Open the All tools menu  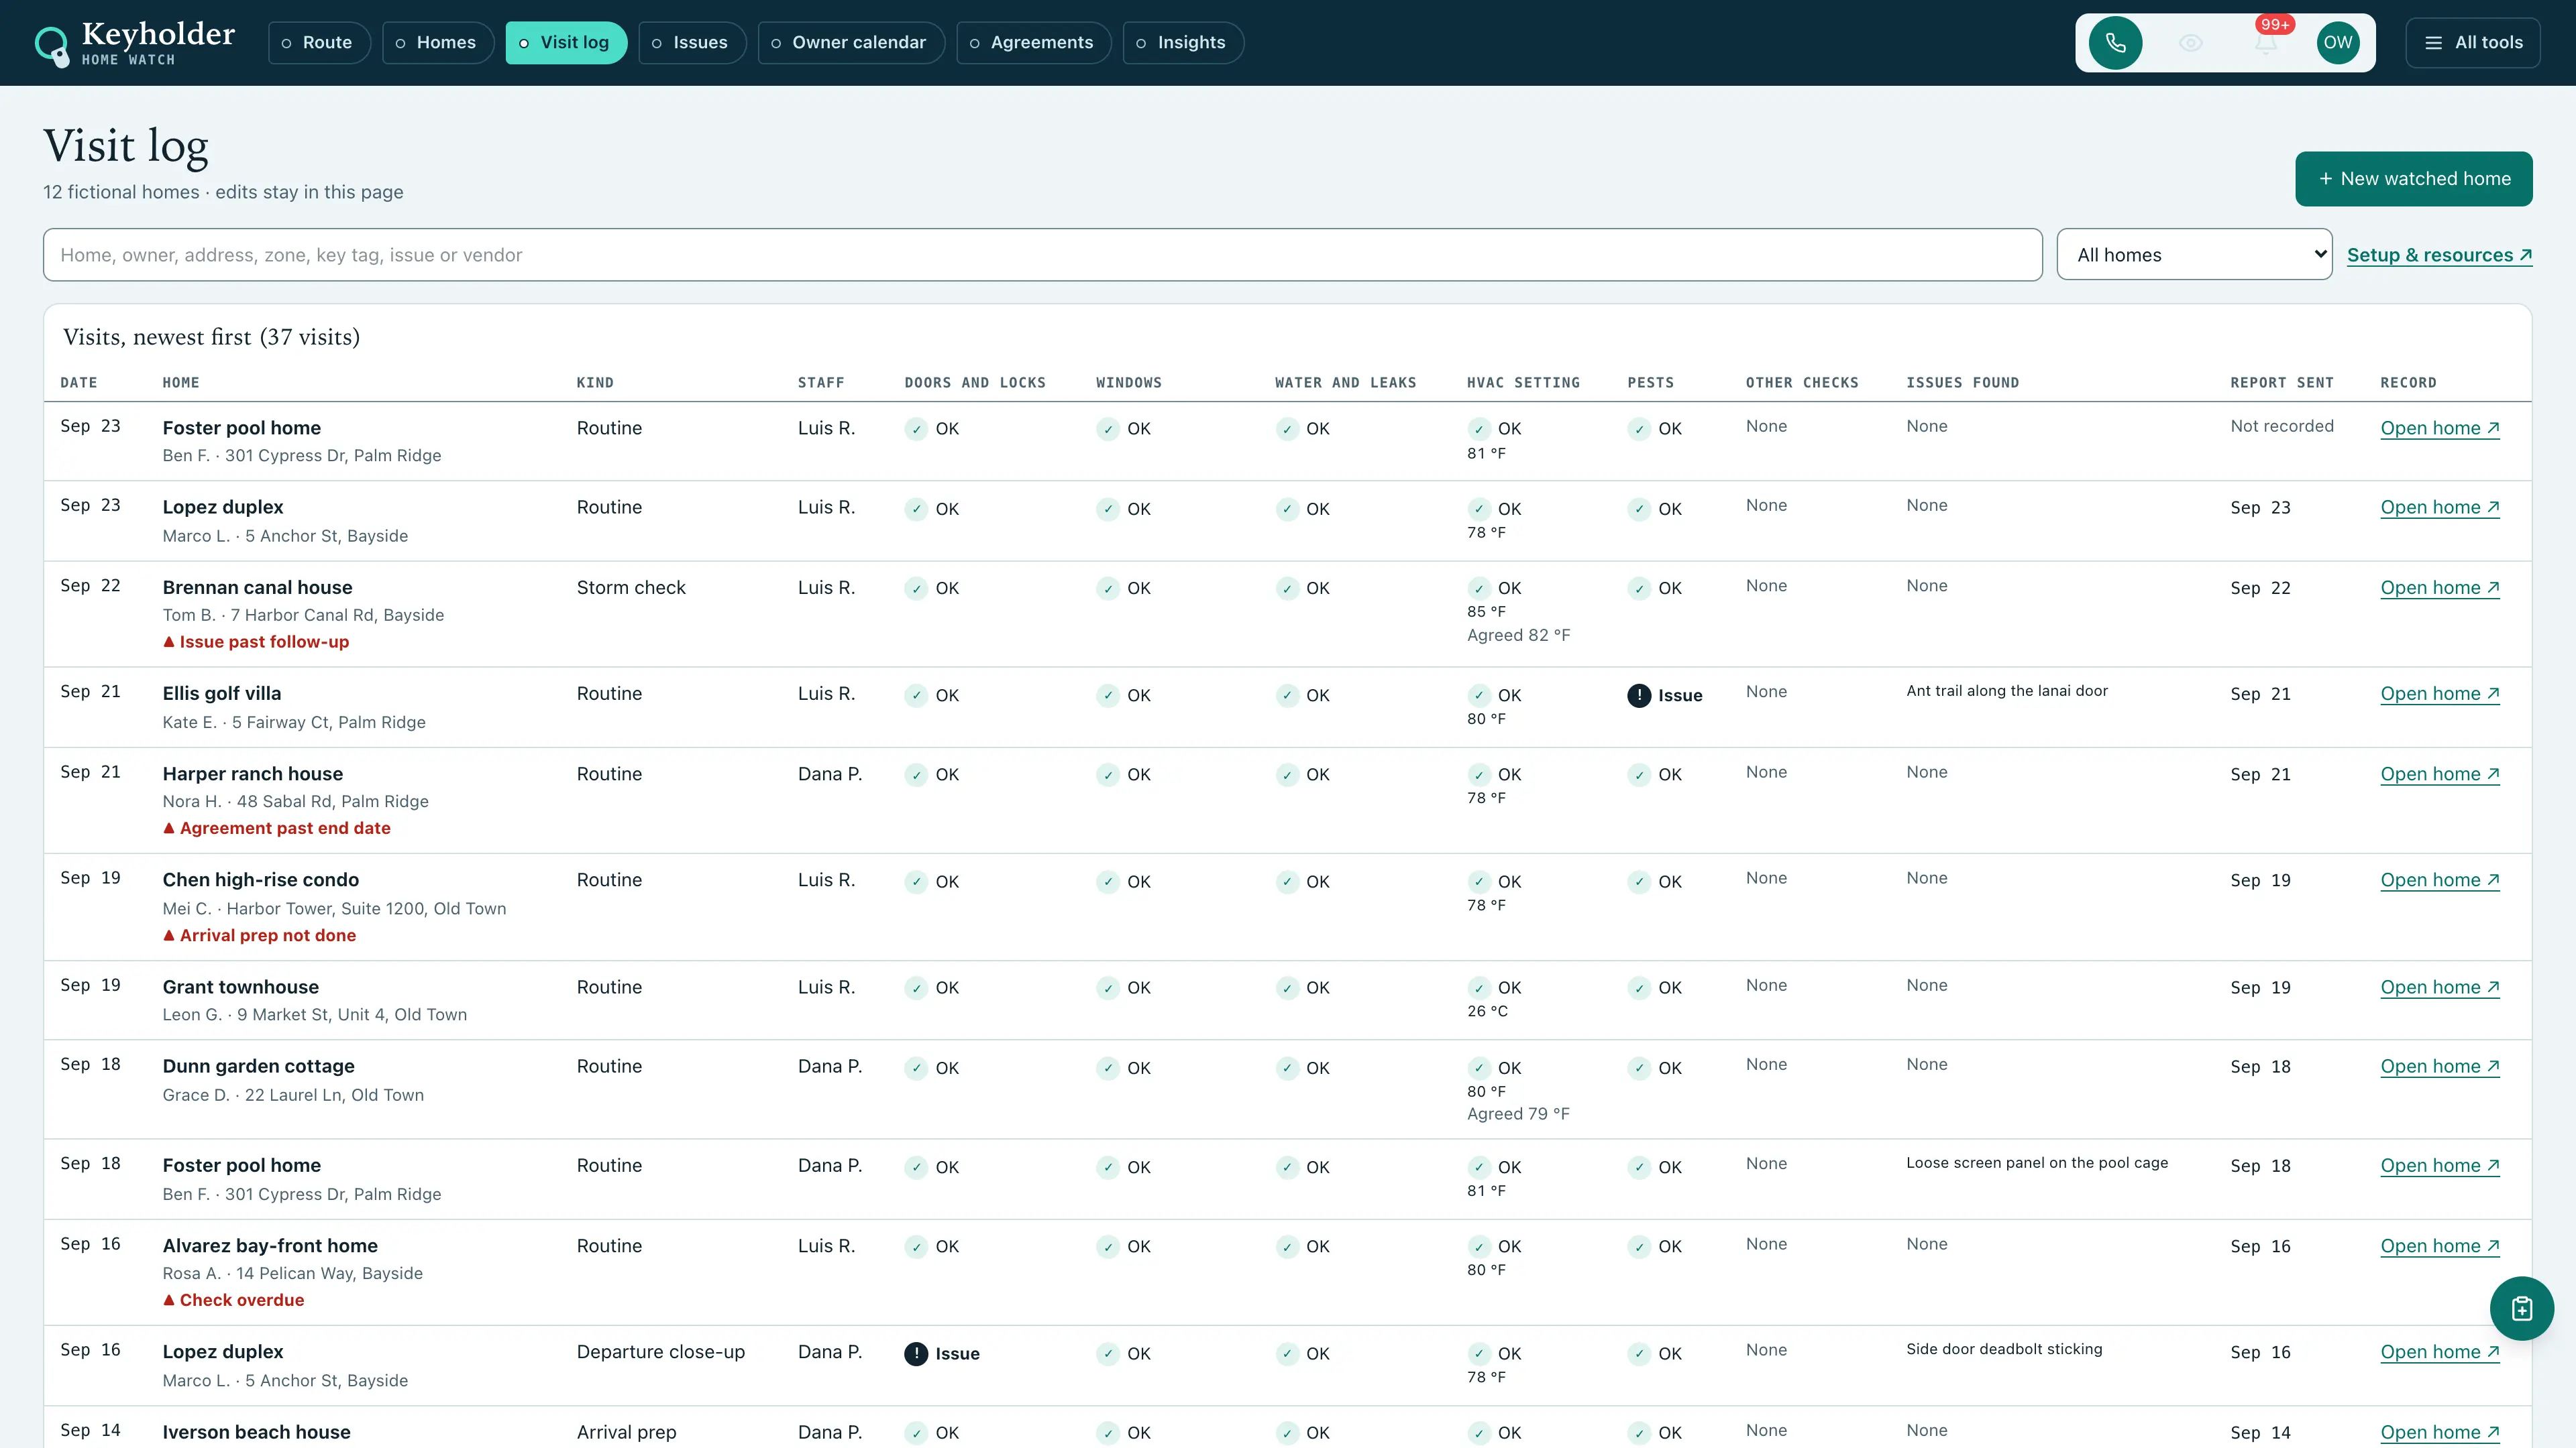(2473, 43)
